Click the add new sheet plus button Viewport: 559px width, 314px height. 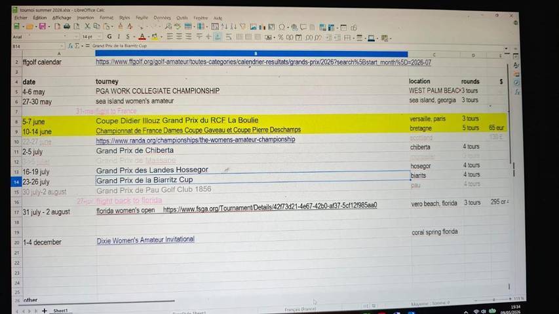click(44, 311)
